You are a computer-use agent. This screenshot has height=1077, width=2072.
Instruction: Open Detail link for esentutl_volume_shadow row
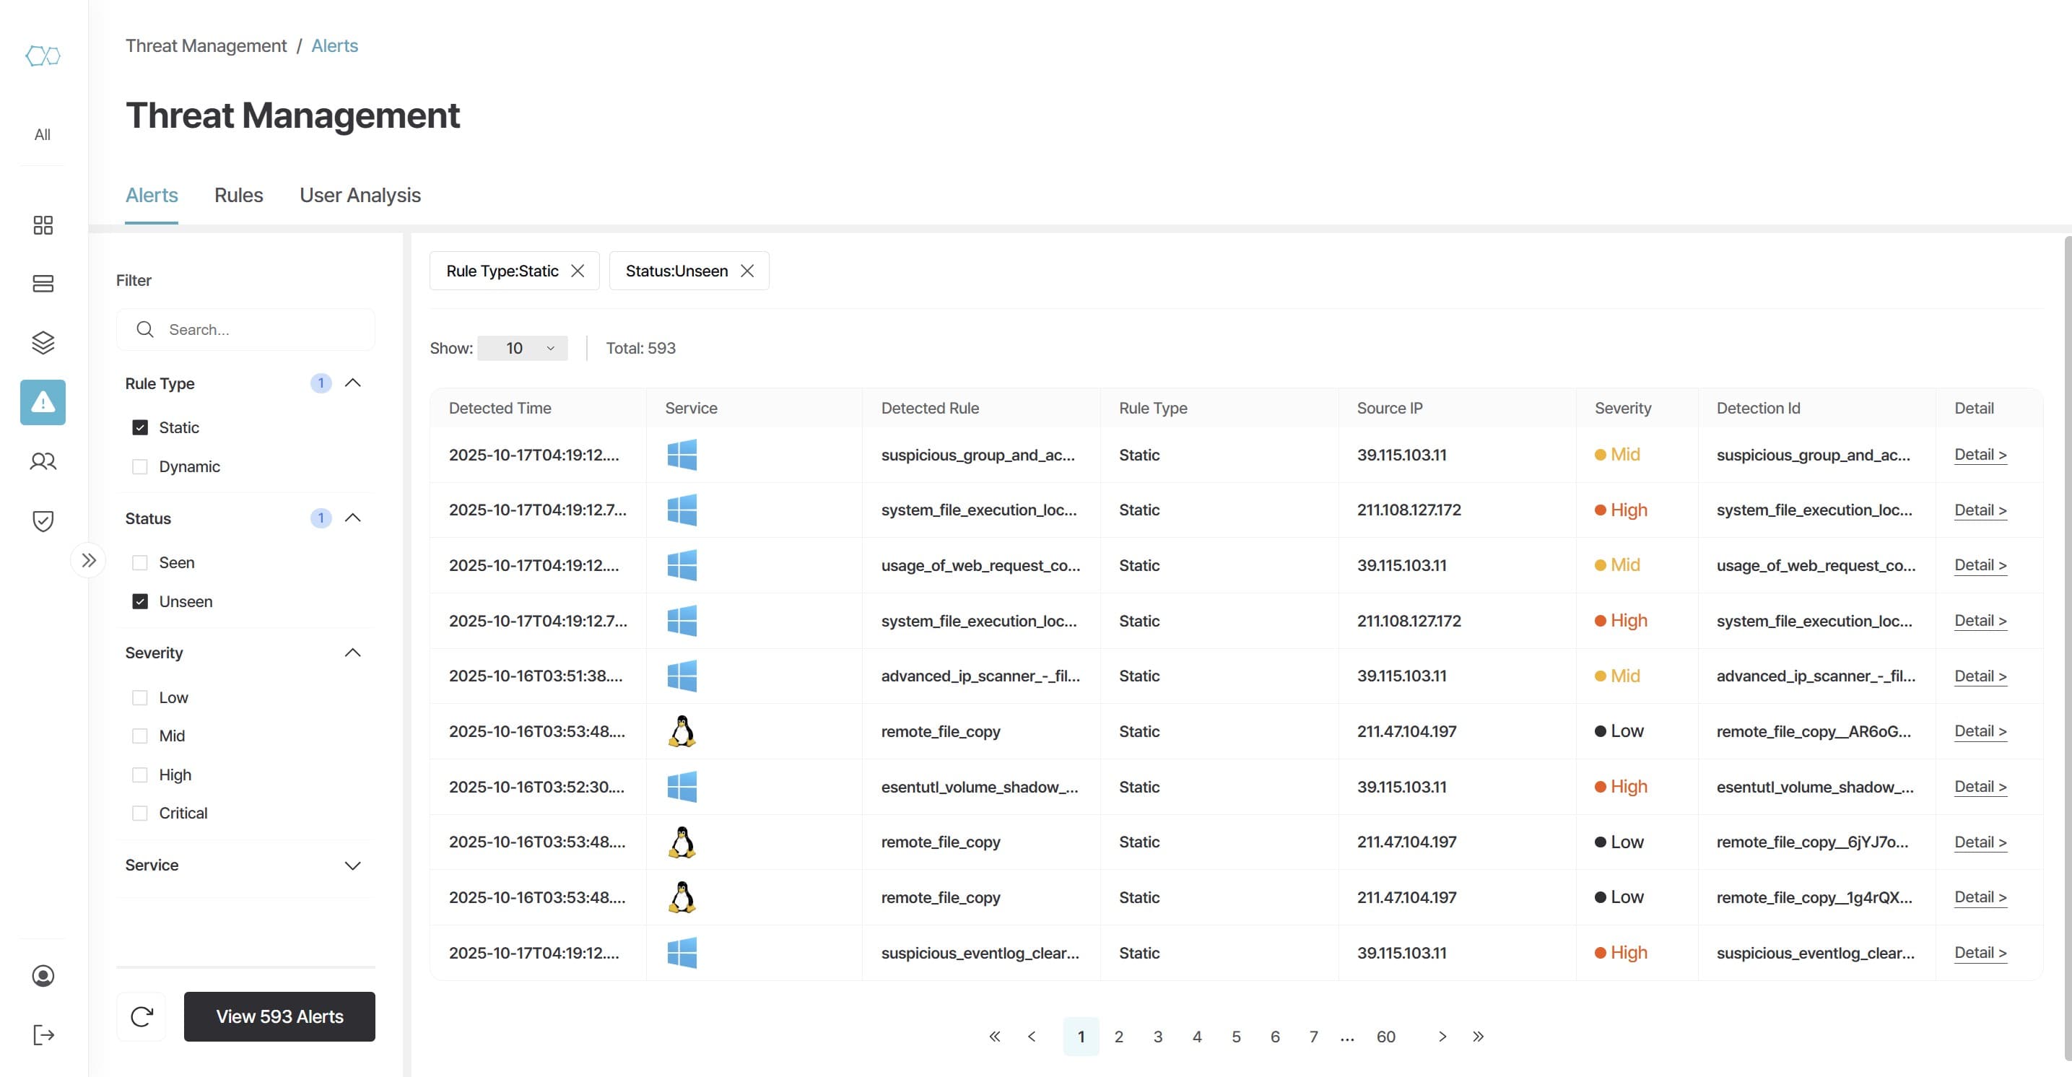1980,787
